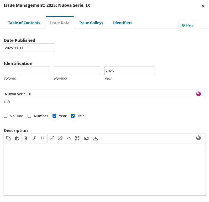Image resolution: width=209 pixels, height=202 pixels.
Task: Click the Date Published input field
Action: [x=29, y=48]
